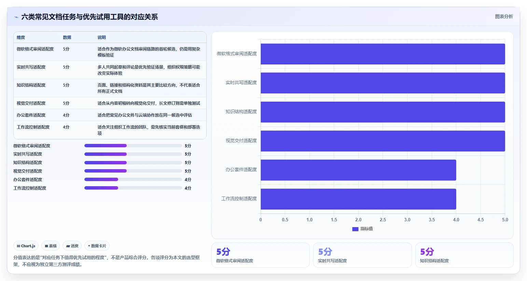Click the chart bar for 微软格式审阅适配度
The width and height of the screenshot is (527, 281).
click(x=383, y=54)
